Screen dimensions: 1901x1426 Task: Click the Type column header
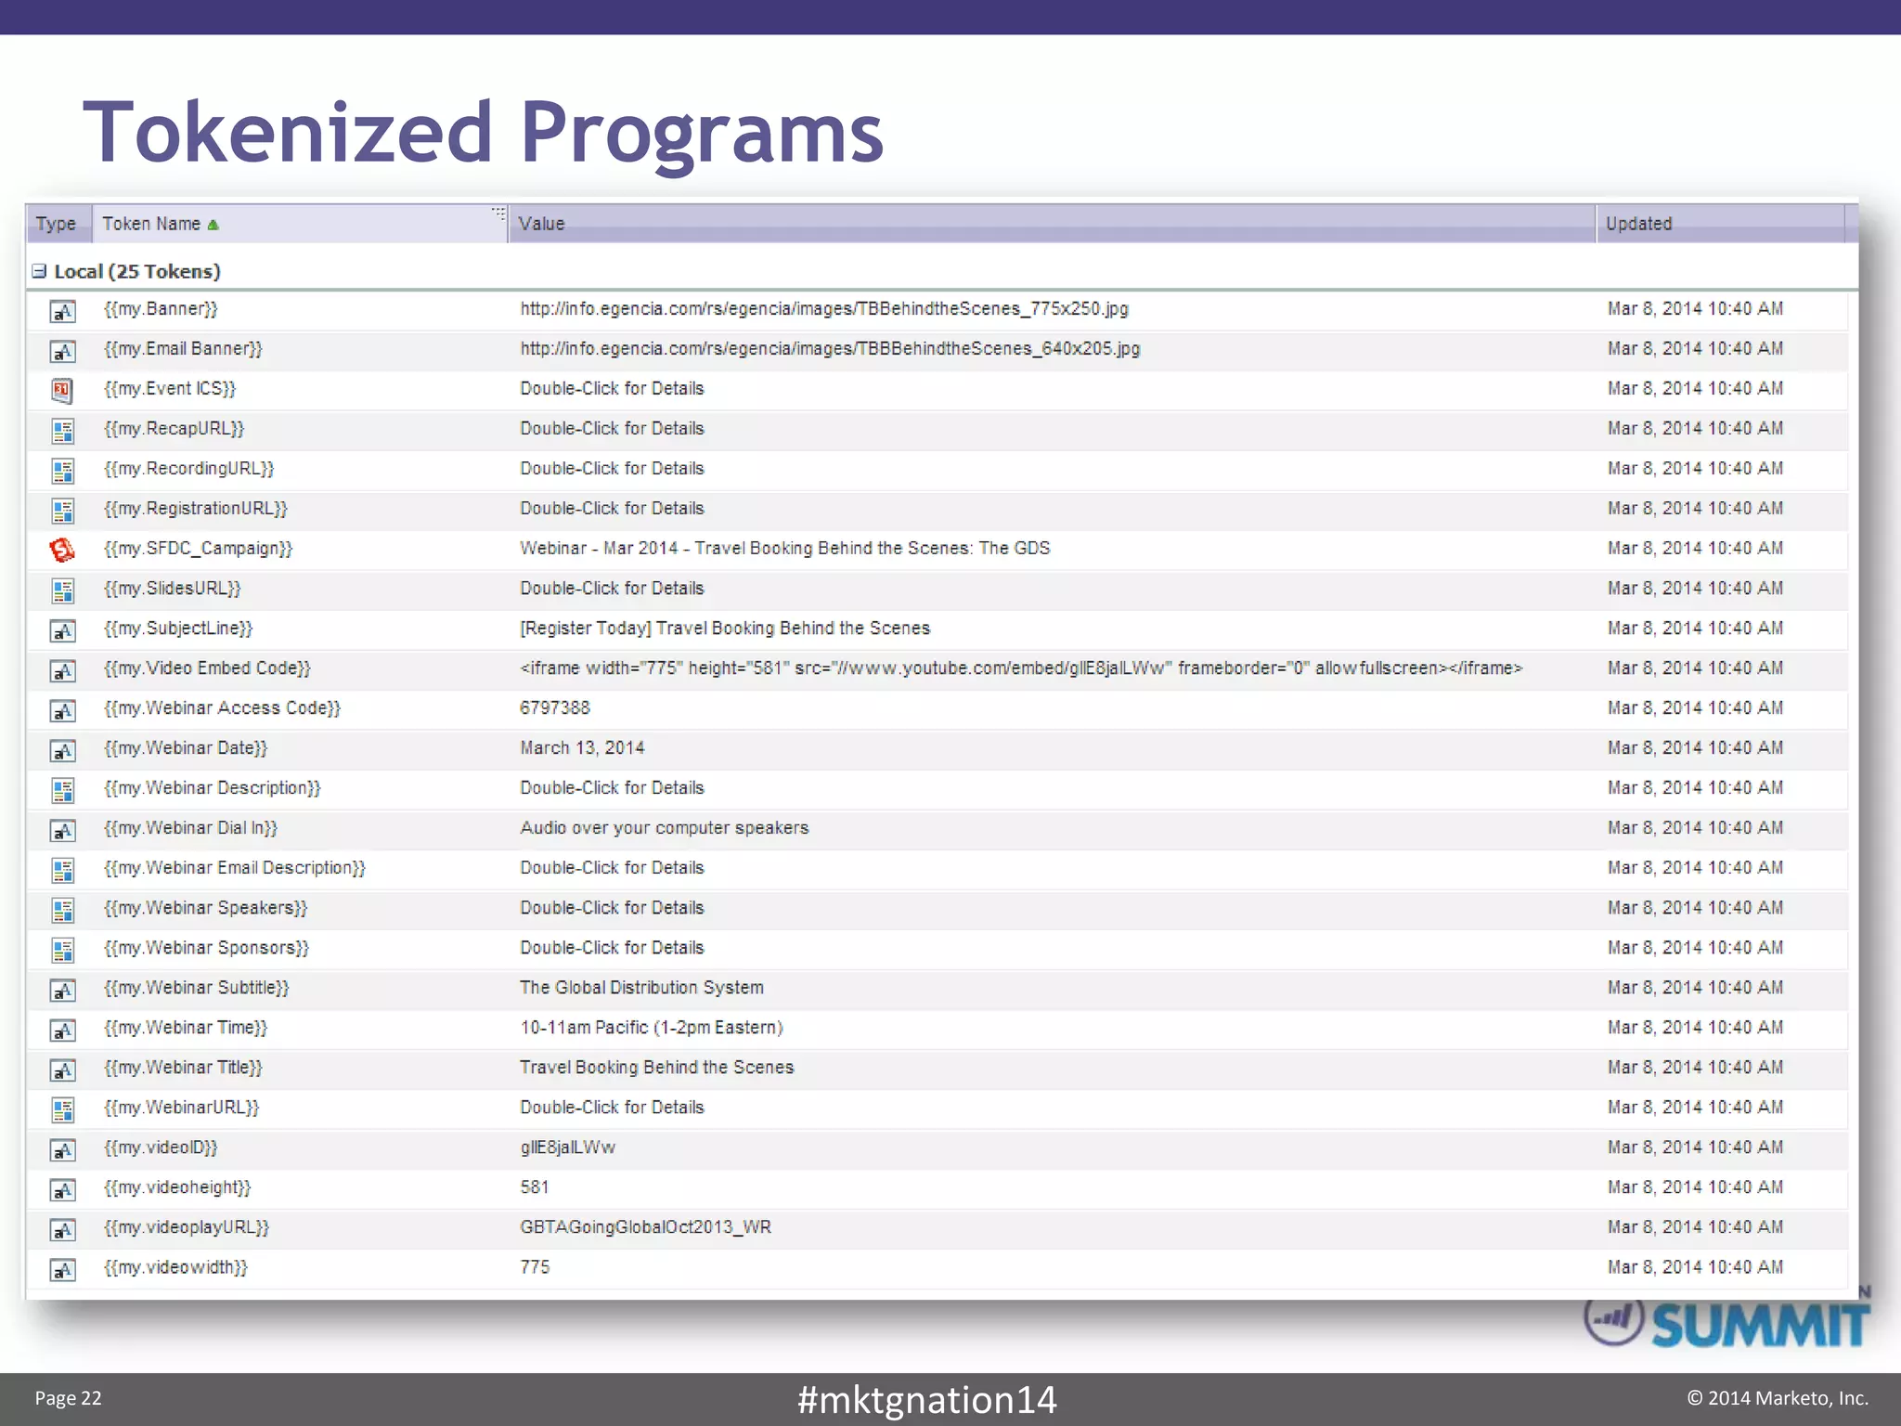(58, 224)
